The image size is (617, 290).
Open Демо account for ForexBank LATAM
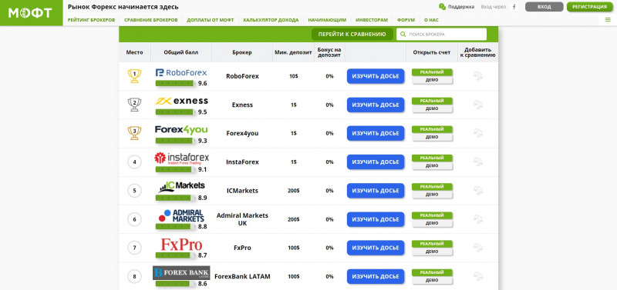(432, 281)
